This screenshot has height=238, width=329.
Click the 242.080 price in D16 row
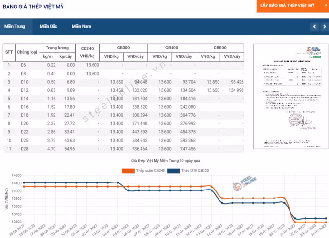tap(188, 107)
